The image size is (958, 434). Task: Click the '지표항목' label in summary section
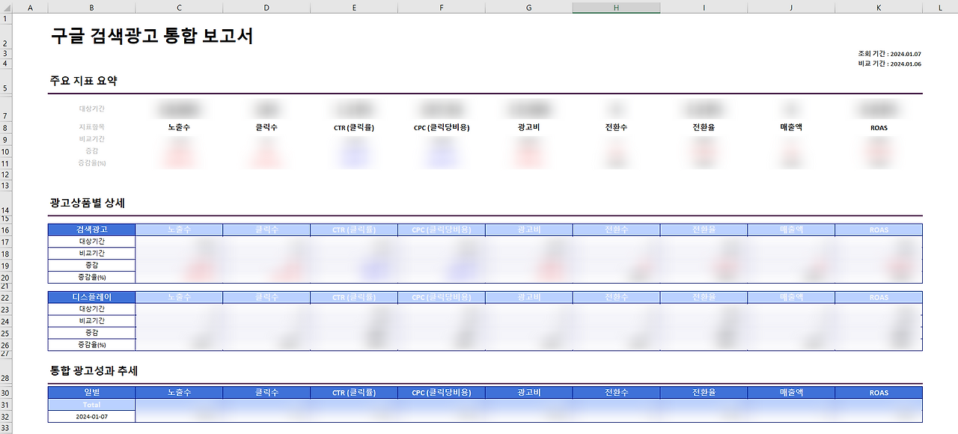[x=91, y=127]
